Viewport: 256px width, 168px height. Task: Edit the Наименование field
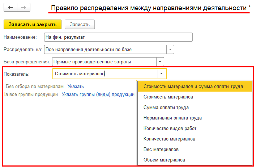118,37
